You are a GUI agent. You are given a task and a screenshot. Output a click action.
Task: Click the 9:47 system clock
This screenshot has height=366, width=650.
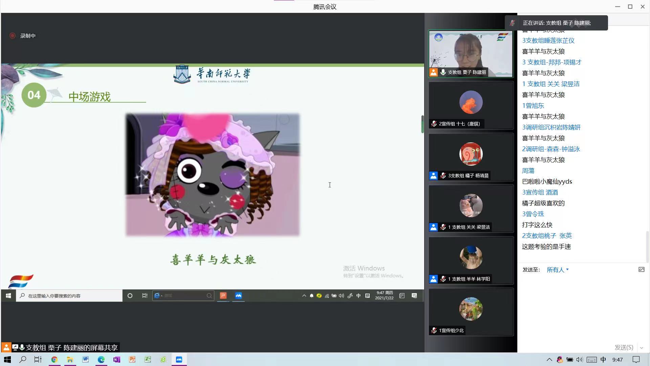click(617, 360)
